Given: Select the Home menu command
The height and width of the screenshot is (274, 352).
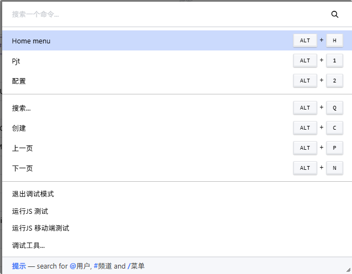Looking at the screenshot, I should (177, 41).
